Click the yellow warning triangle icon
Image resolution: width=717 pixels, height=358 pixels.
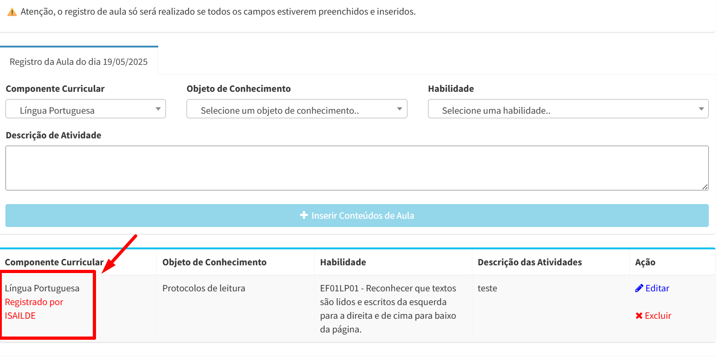[x=12, y=12]
